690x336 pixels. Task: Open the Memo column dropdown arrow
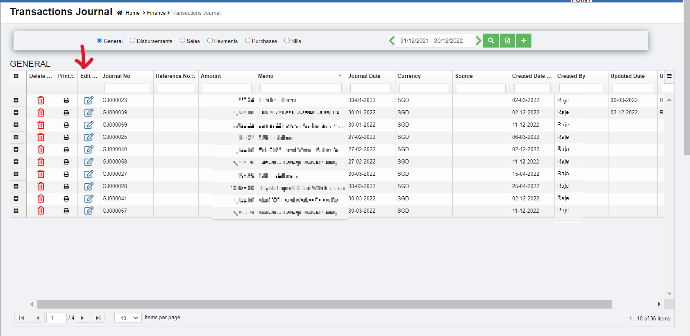pos(340,76)
